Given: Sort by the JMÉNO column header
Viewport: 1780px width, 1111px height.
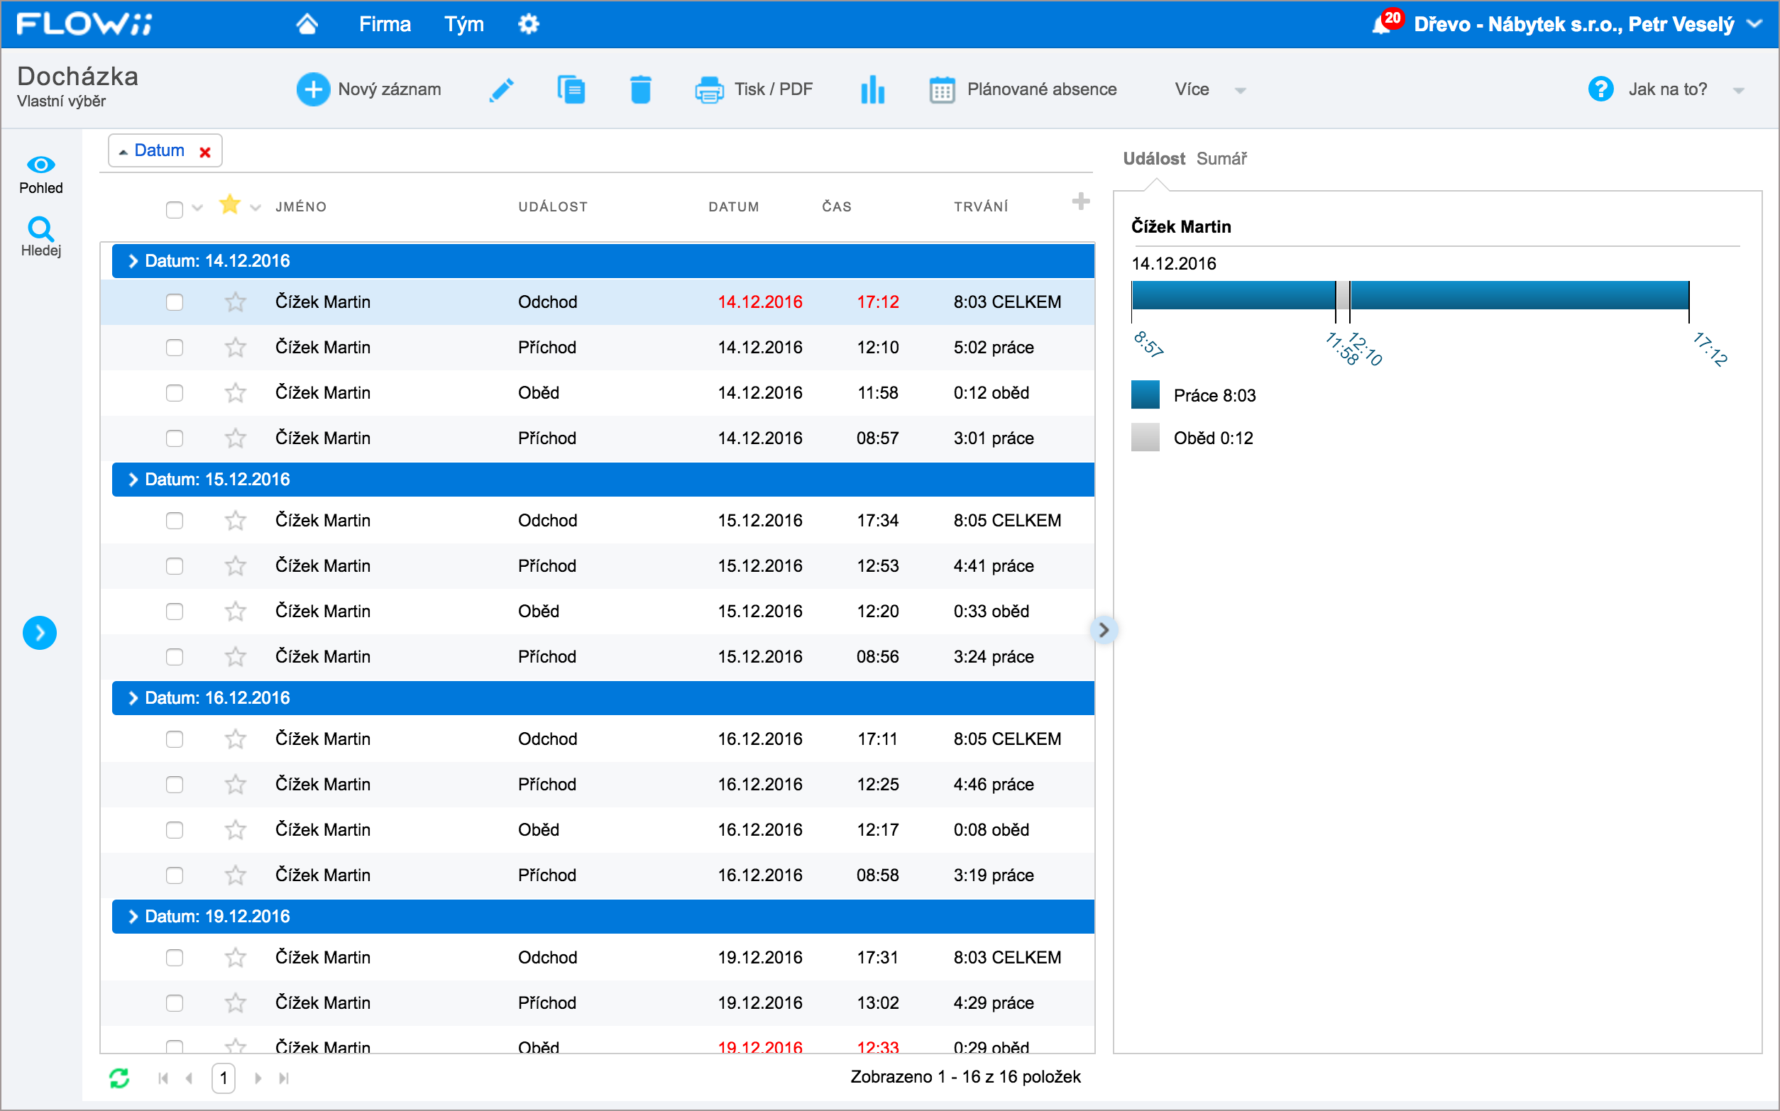Looking at the screenshot, I should (x=301, y=207).
